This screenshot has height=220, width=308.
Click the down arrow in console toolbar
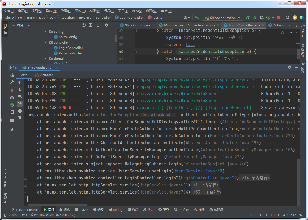[x=20, y=90]
